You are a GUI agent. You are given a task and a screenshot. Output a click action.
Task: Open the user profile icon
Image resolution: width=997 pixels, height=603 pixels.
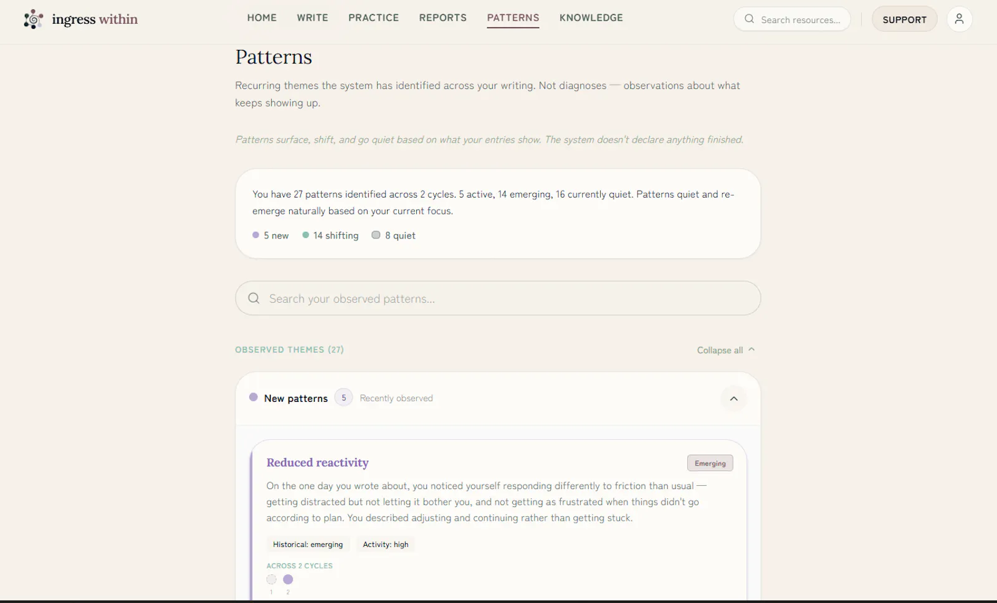click(959, 19)
